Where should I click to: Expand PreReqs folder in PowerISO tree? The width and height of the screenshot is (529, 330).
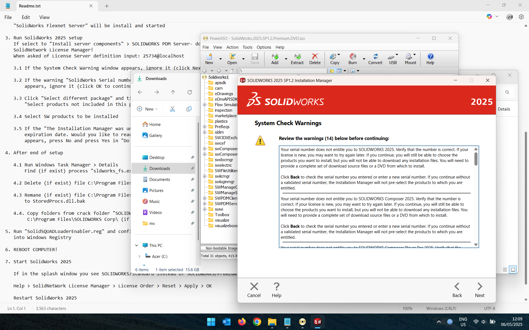click(x=205, y=127)
